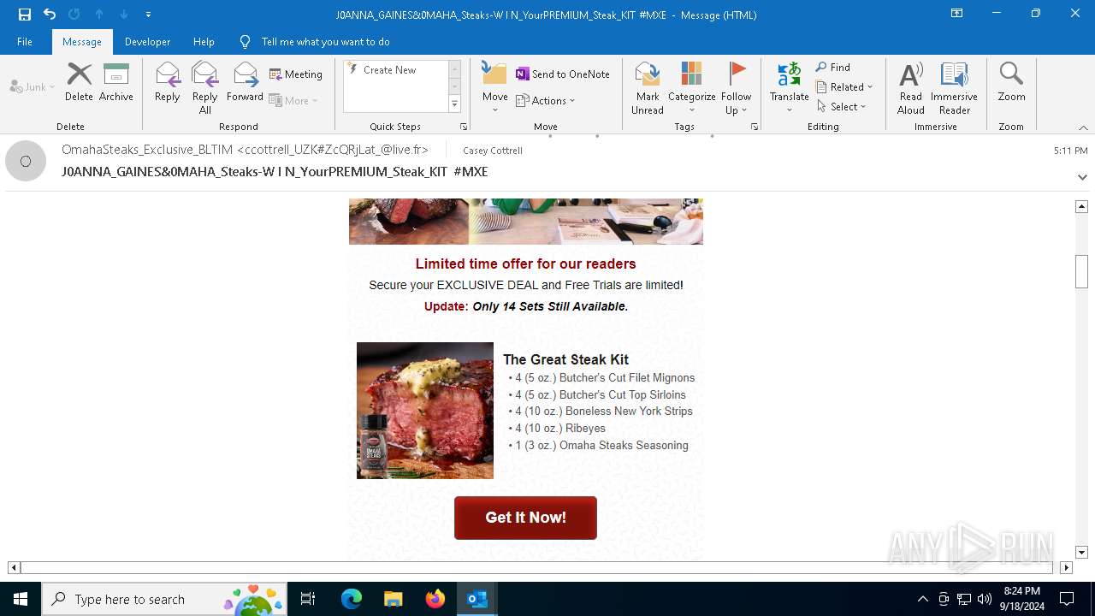Image resolution: width=1095 pixels, height=616 pixels.
Task: Open the volume control in the tray
Action: point(984,599)
